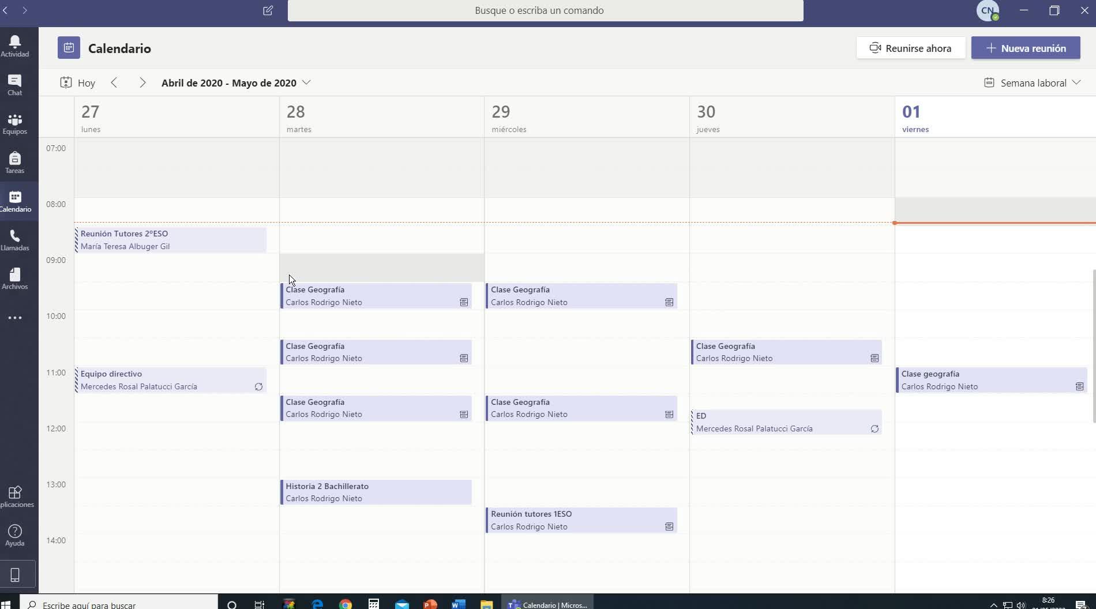Screen dimensions: 1096x609
Task: Open Reunión Tutores 2ºESO event
Action: pyautogui.click(x=171, y=240)
